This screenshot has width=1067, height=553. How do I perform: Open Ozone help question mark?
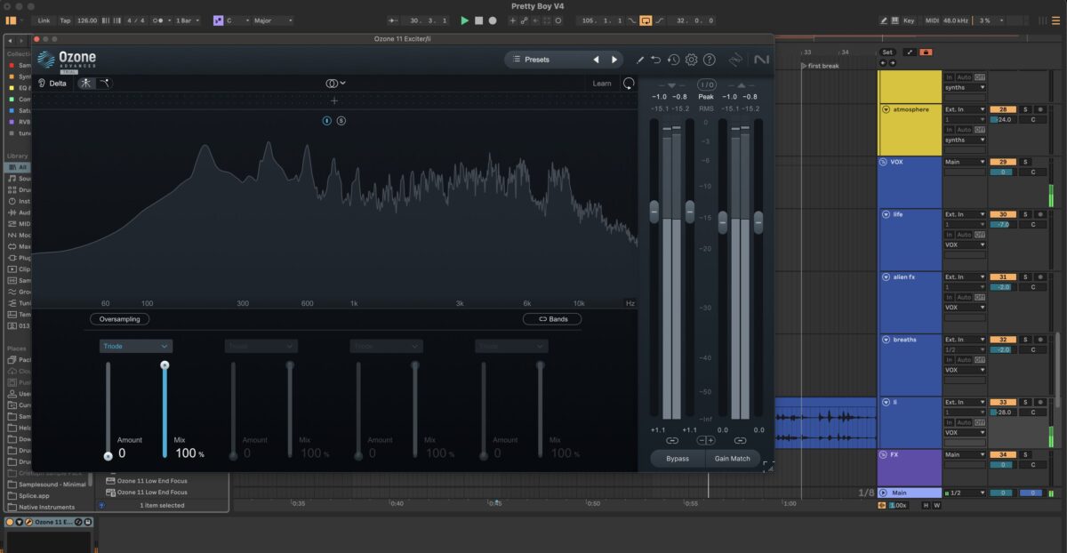(x=709, y=60)
